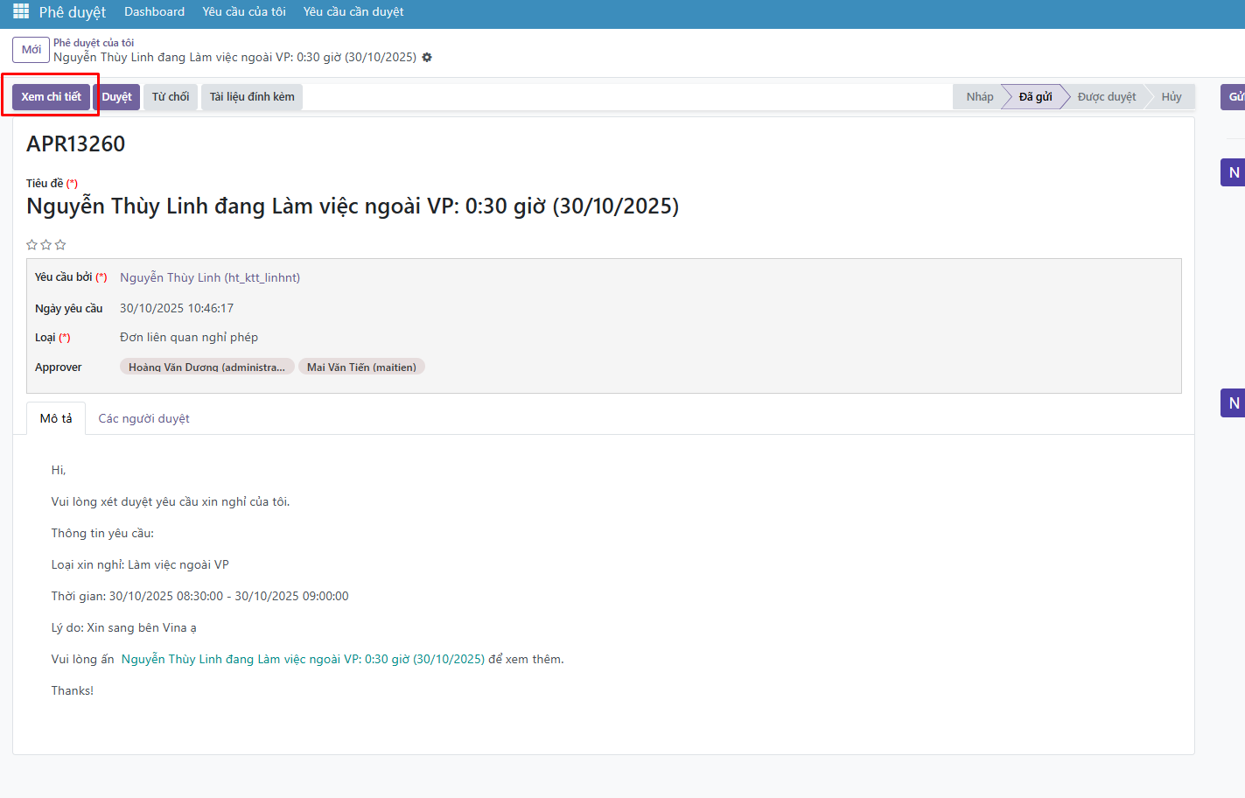Open Tài liệu đính kèm attachments
The height and width of the screenshot is (798, 1245).
click(x=252, y=97)
